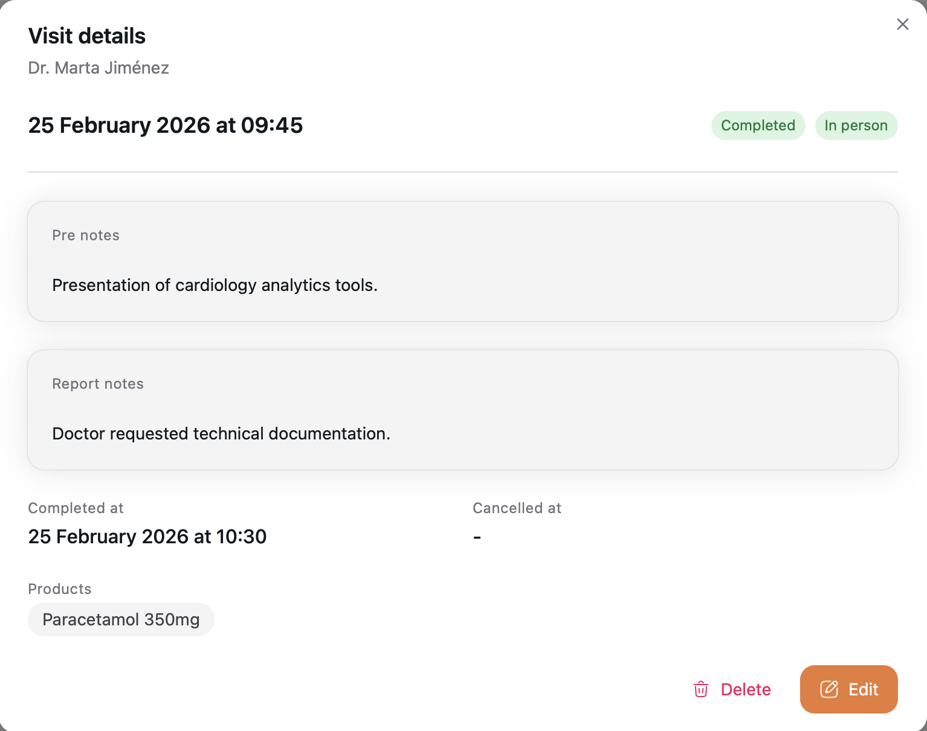Screen dimensions: 927x731
Task: Click the orange Edit button
Action: coord(848,689)
